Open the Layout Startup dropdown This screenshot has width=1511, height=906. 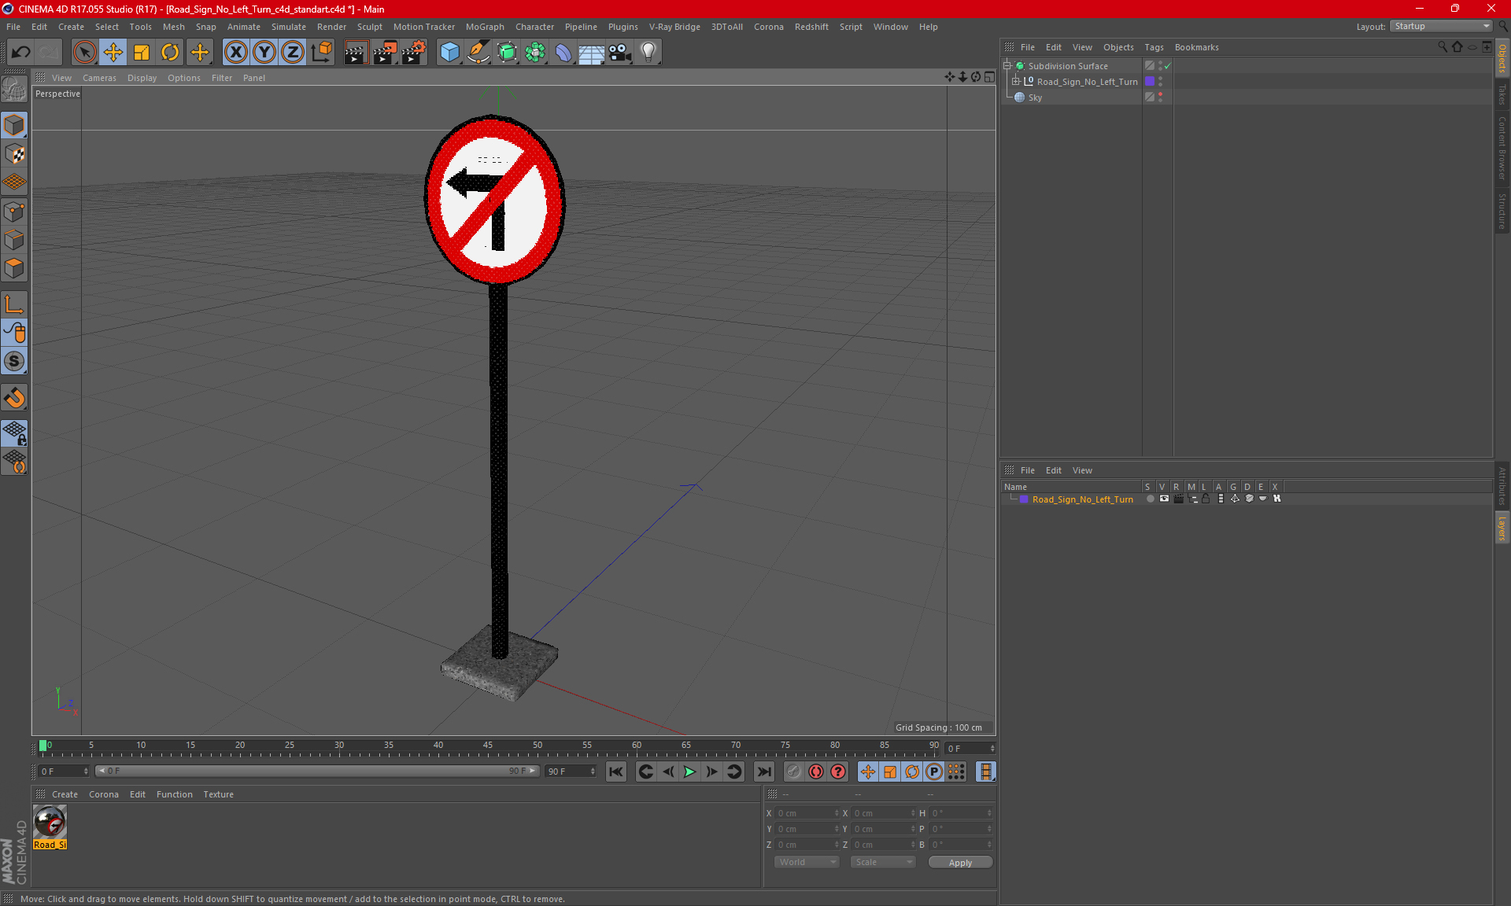coord(1442,26)
